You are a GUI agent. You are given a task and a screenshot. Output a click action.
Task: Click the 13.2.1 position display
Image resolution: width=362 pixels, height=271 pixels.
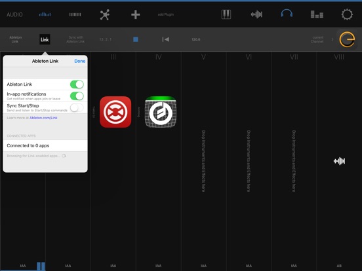(x=106, y=39)
